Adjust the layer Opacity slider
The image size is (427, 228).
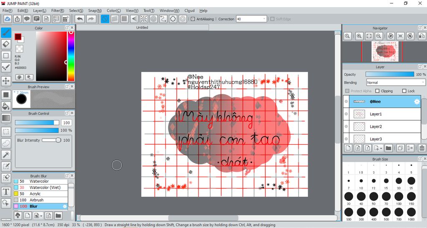click(x=390, y=74)
